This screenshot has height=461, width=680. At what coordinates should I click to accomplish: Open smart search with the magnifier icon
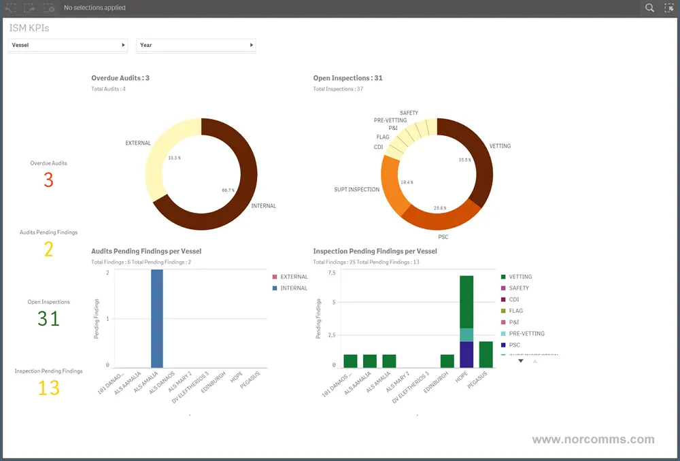650,7
